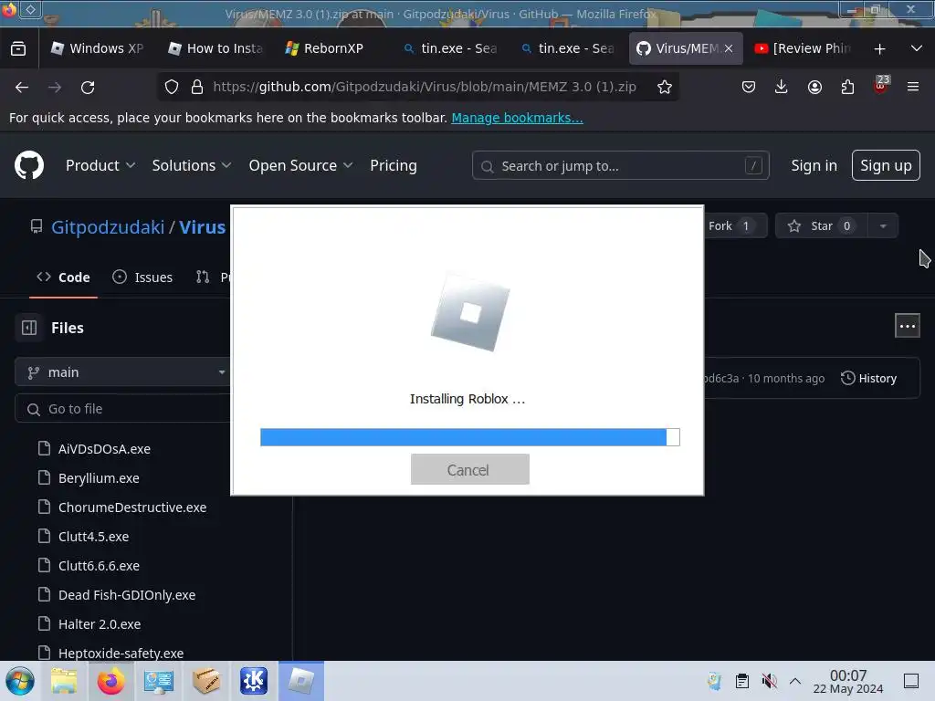Image resolution: width=935 pixels, height=701 pixels.
Task: Click the GitHub logo home icon
Action: click(x=28, y=165)
